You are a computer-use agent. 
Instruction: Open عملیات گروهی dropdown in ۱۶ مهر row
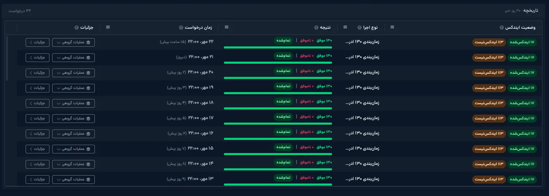(x=73, y=134)
